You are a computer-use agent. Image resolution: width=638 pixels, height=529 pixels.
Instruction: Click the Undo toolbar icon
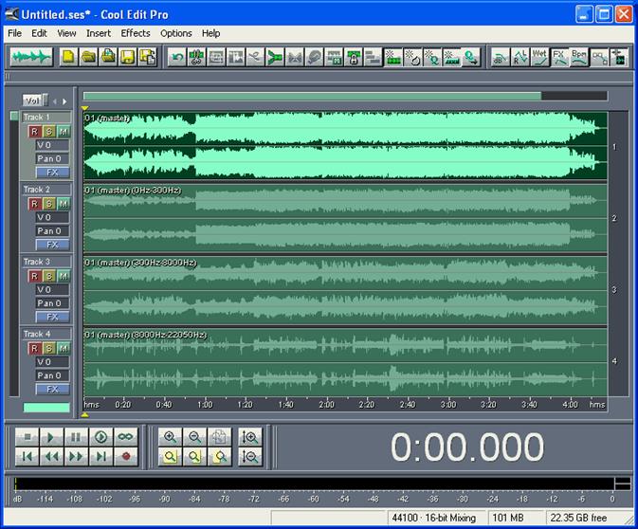pyautogui.click(x=177, y=57)
